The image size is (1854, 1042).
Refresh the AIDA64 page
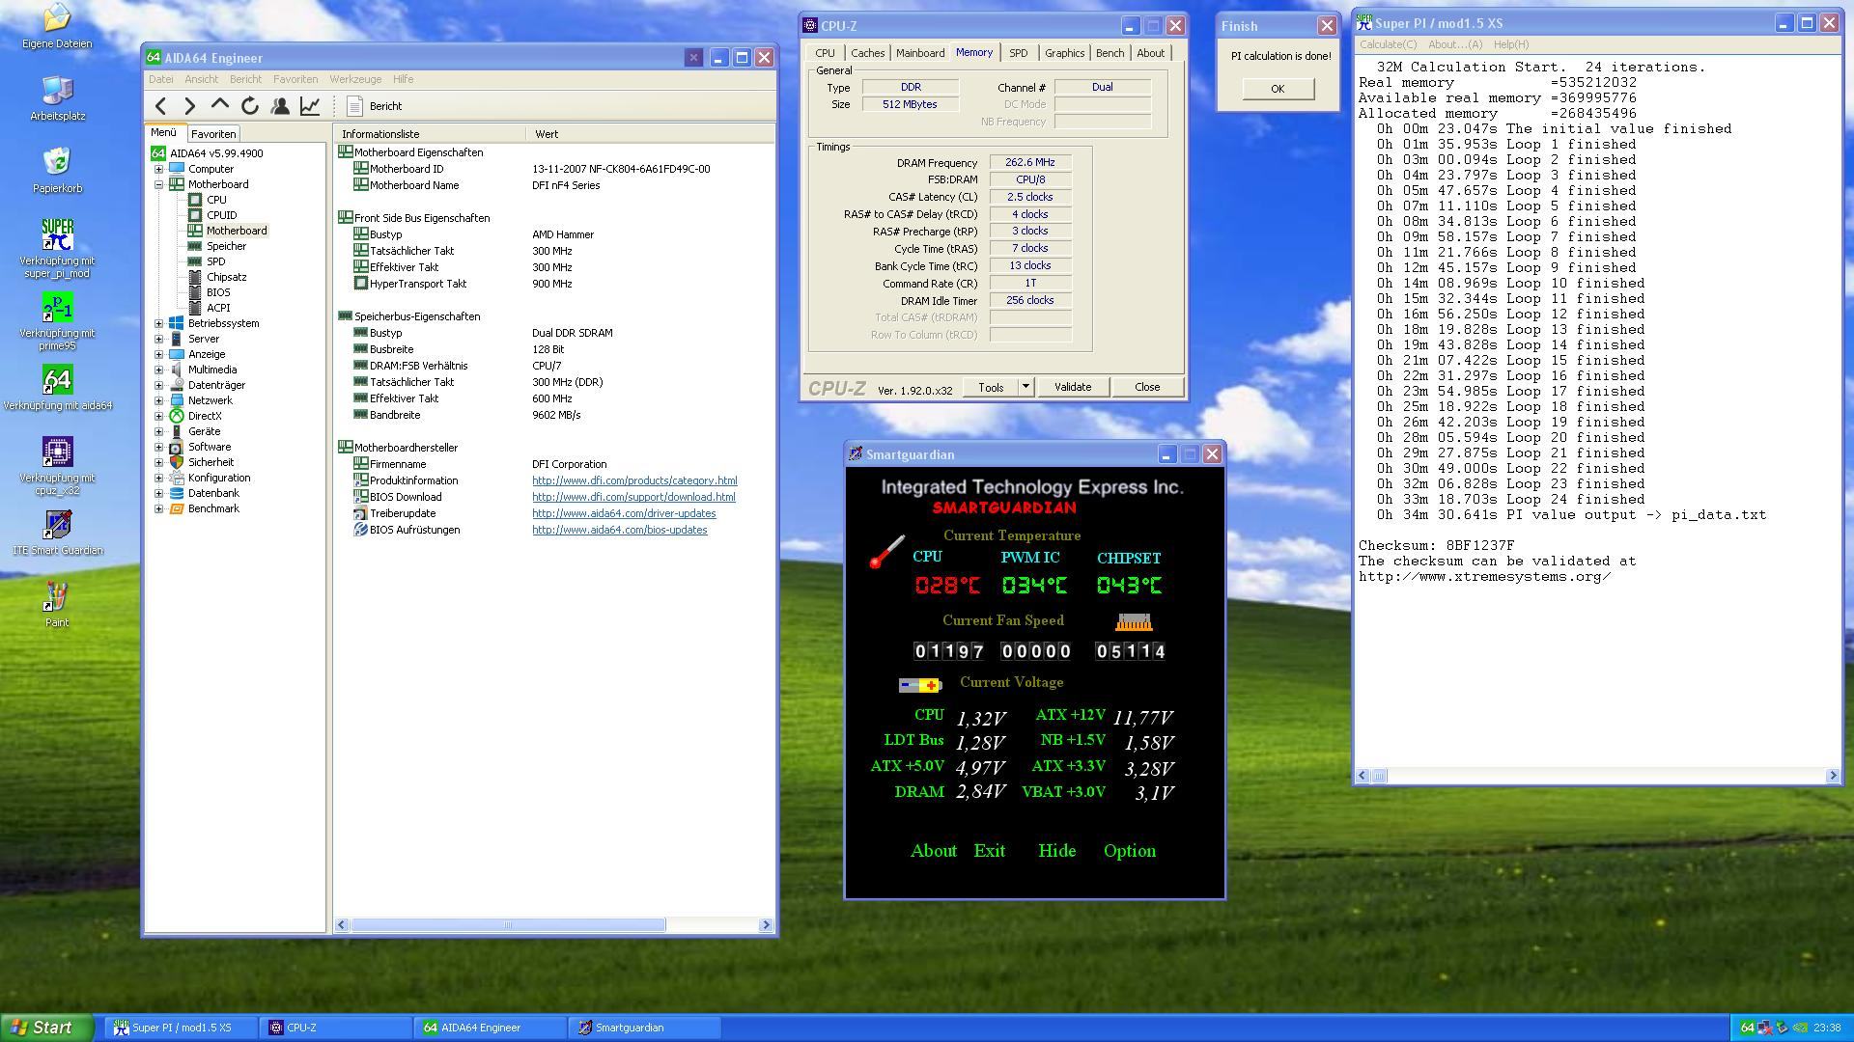pos(250,106)
